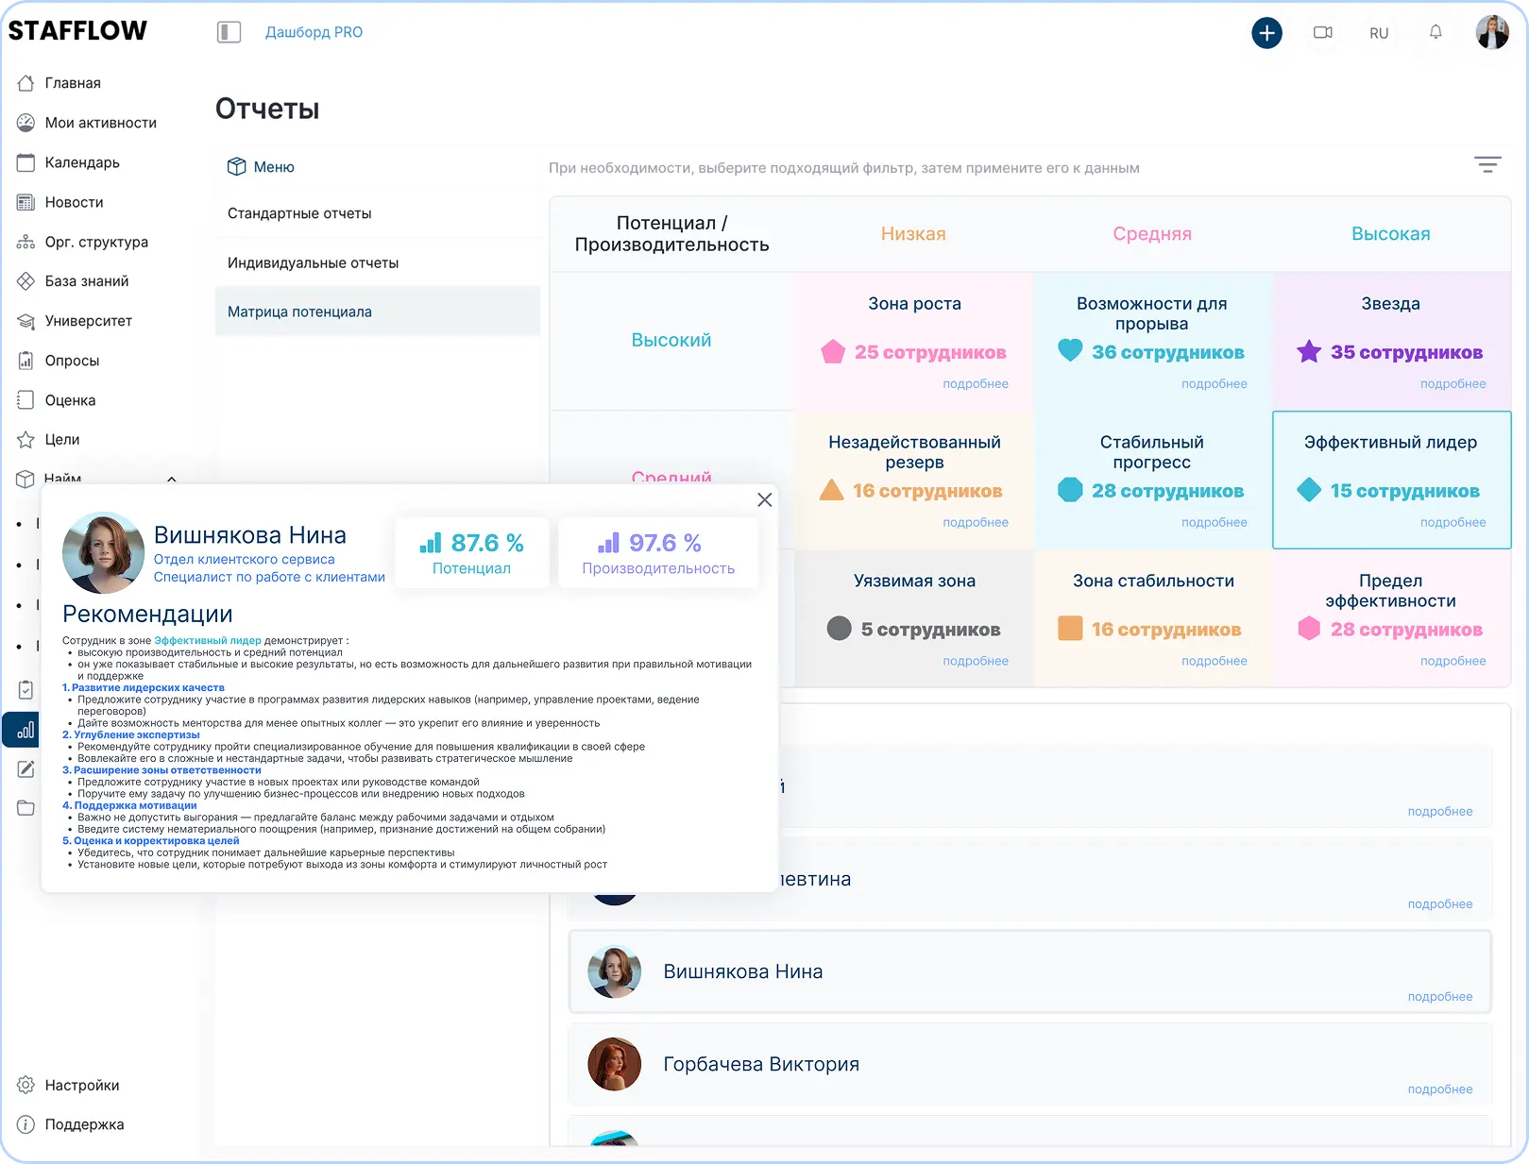Click the clipboard check icon in sidebar
Viewport: 1529px width, 1164px height.
tap(25, 690)
